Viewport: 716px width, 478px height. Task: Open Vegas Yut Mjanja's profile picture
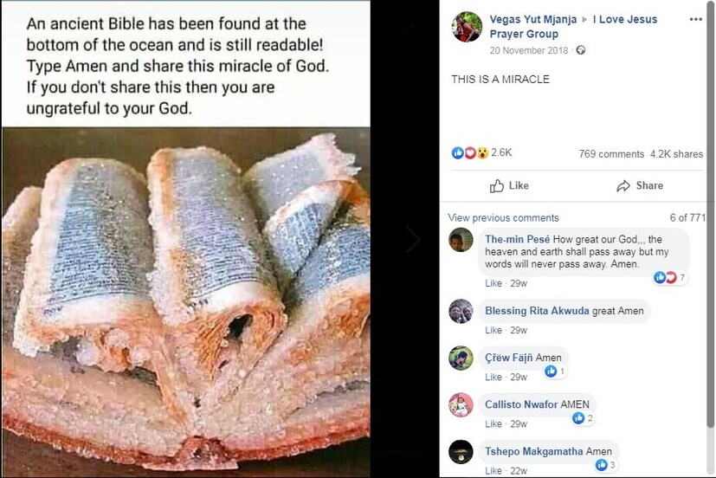coord(467,27)
